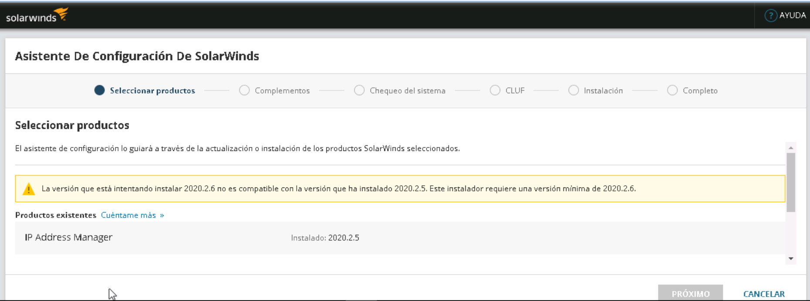
Task: Go to the Completo step label
Action: (700, 90)
